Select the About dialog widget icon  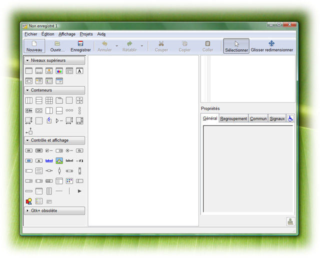click(49, 71)
